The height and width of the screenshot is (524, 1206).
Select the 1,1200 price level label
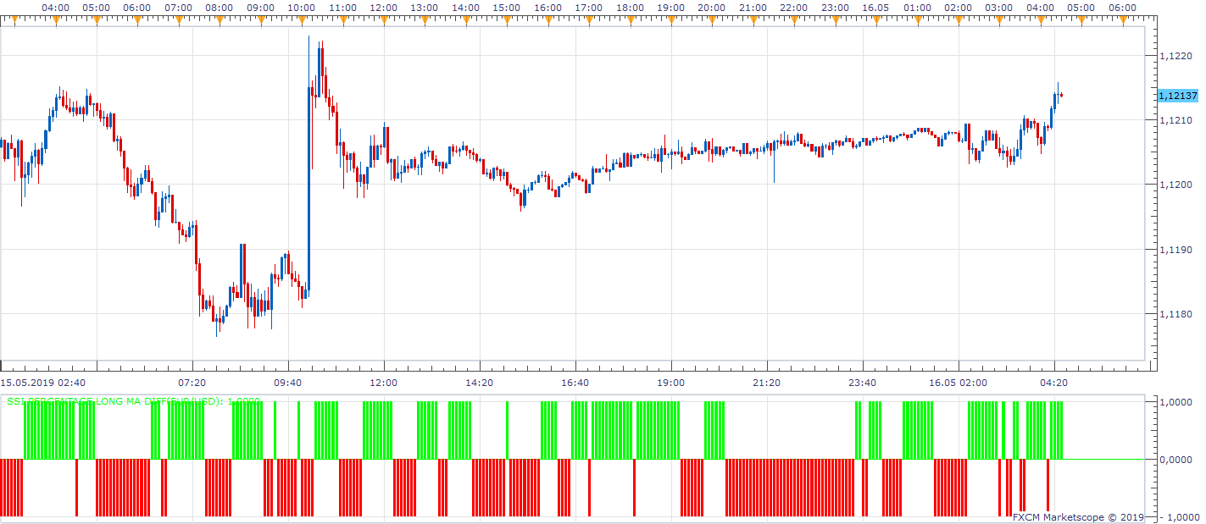1176,185
